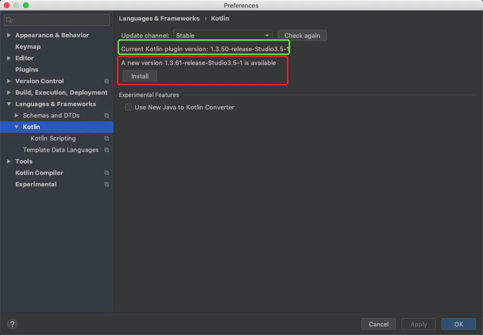This screenshot has height=335, width=483.
Task: Open the Update channel Stable dropdown
Action: [223, 35]
